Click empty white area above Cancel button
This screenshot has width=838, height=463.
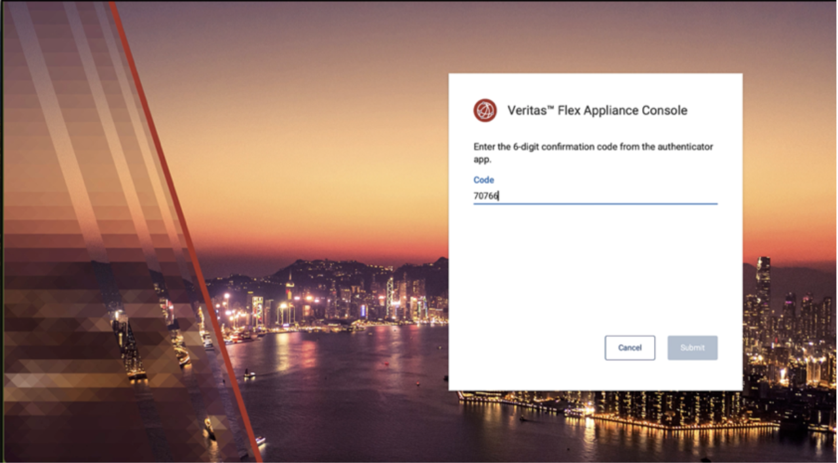point(595,275)
